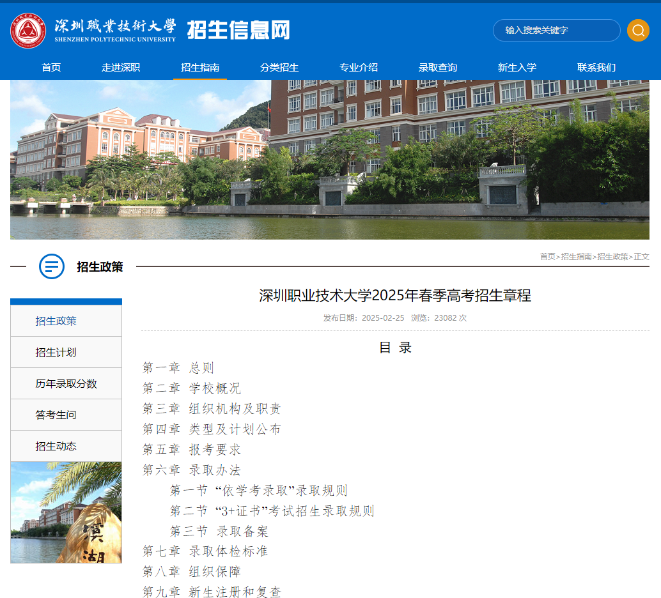
Task: Open the 录取查询 page
Action: pyautogui.click(x=438, y=67)
